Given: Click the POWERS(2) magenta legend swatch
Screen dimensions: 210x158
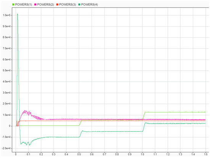Looking at the screenshot, I should [x=36, y=5].
